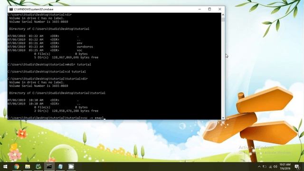The height and width of the screenshot is (171, 304).
Task: Click the cmd.exe window title text
Action: [34, 9]
